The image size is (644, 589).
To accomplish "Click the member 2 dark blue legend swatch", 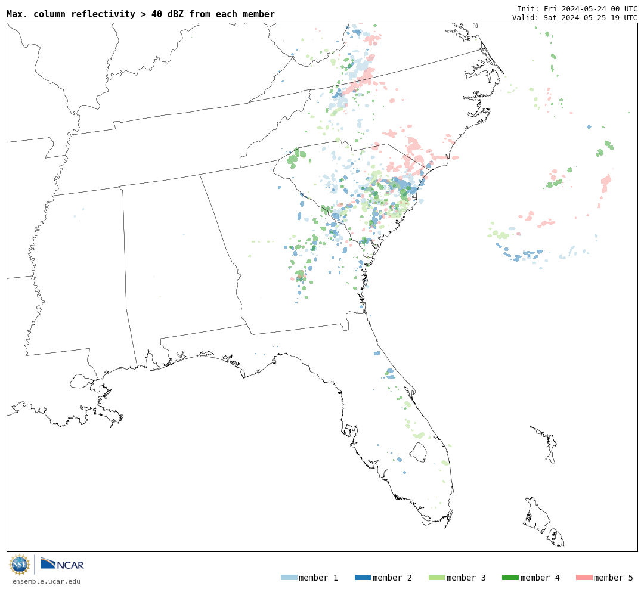I will click(x=363, y=577).
